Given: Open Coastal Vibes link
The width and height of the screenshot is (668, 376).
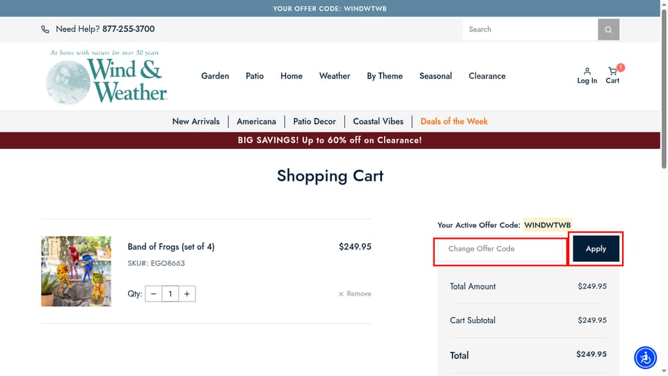Looking at the screenshot, I should 379,121.
